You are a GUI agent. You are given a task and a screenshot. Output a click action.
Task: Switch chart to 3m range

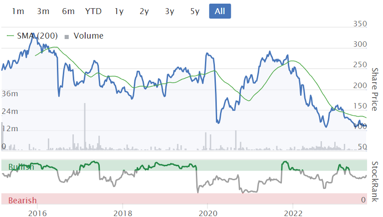pos(43,11)
